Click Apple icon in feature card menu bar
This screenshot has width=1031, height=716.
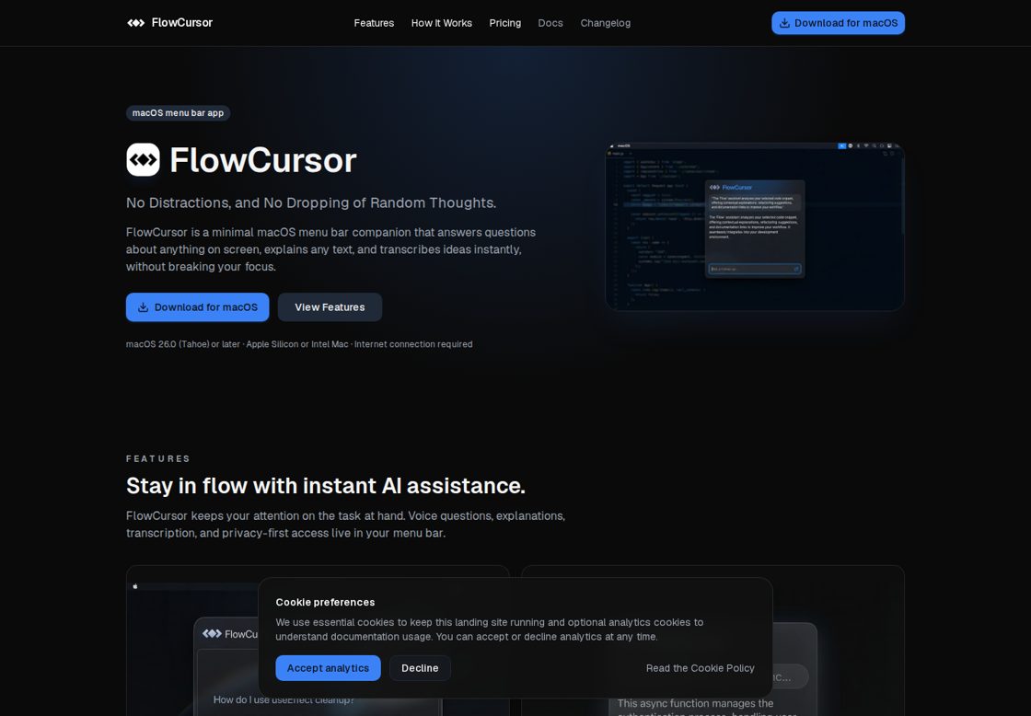pyautogui.click(x=135, y=586)
